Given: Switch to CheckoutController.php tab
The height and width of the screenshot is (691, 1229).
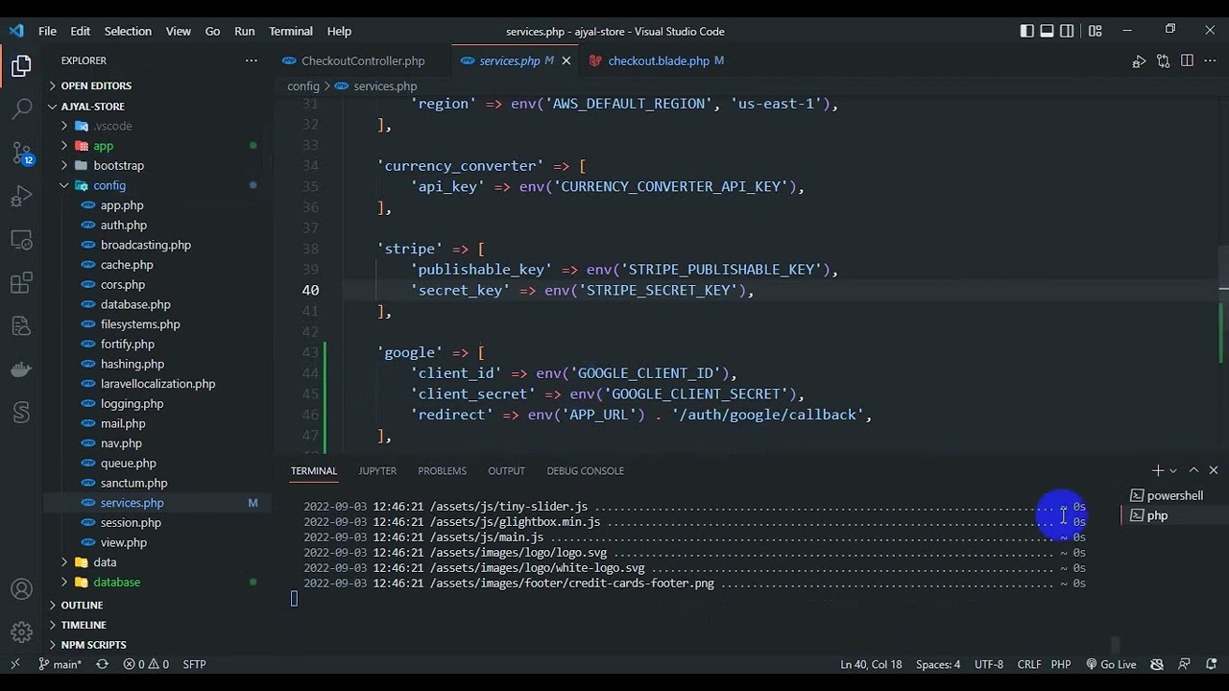Looking at the screenshot, I should (362, 60).
